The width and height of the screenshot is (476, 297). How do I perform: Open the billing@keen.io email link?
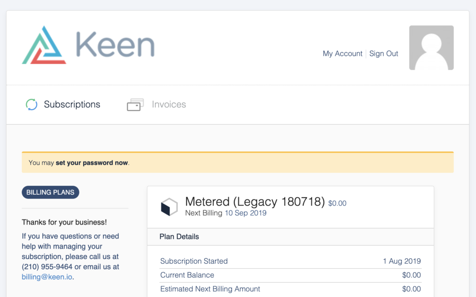pos(47,277)
